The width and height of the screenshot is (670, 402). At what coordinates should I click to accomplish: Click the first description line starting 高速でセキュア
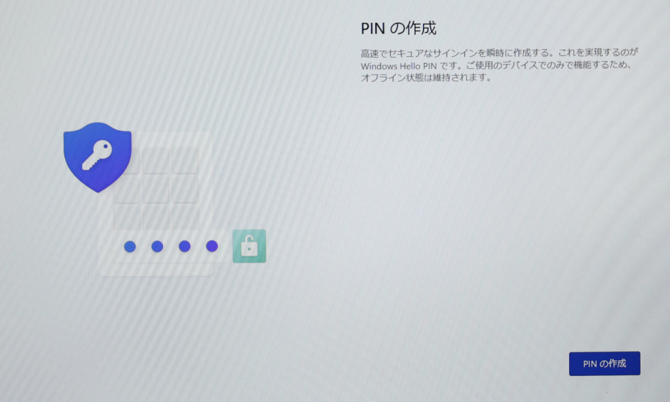tap(499, 52)
